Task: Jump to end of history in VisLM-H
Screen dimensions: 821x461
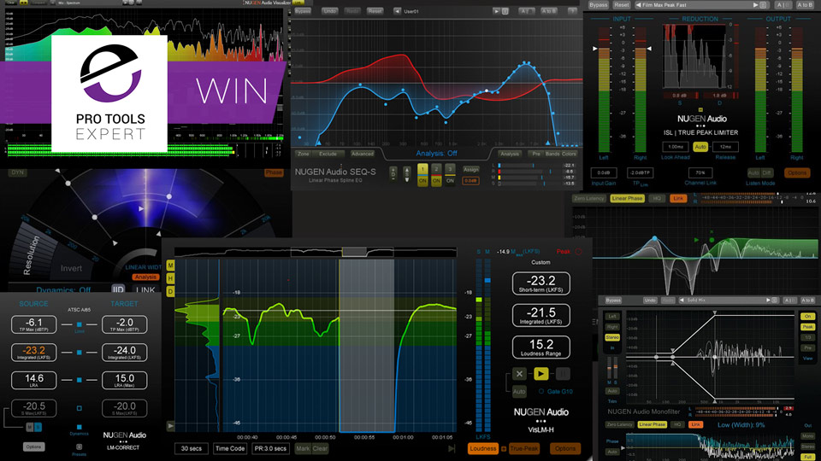Action: tap(452, 448)
